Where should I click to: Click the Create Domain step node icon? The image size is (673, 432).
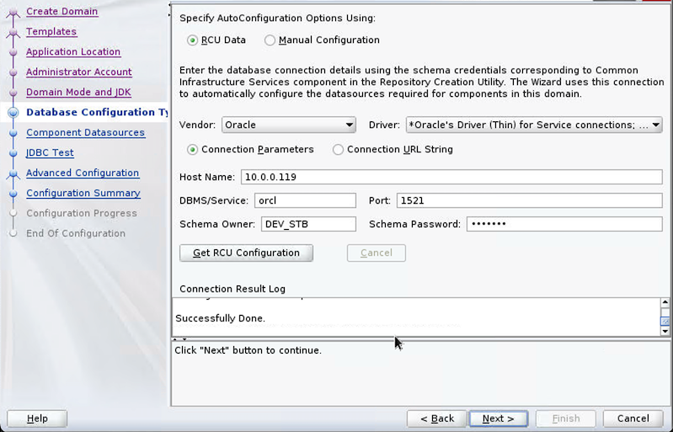(13, 12)
